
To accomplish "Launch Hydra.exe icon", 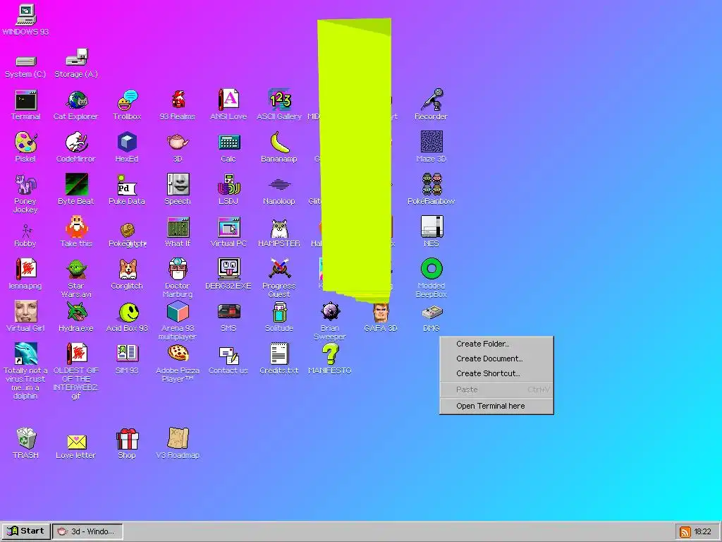I will pos(76,312).
